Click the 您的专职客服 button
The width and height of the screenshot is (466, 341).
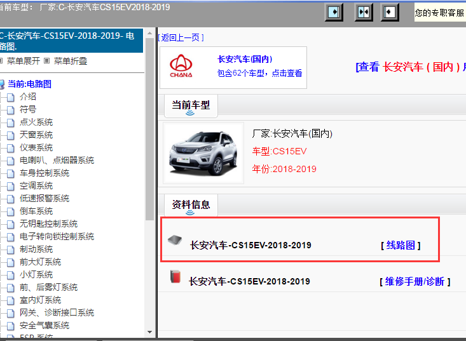click(440, 13)
